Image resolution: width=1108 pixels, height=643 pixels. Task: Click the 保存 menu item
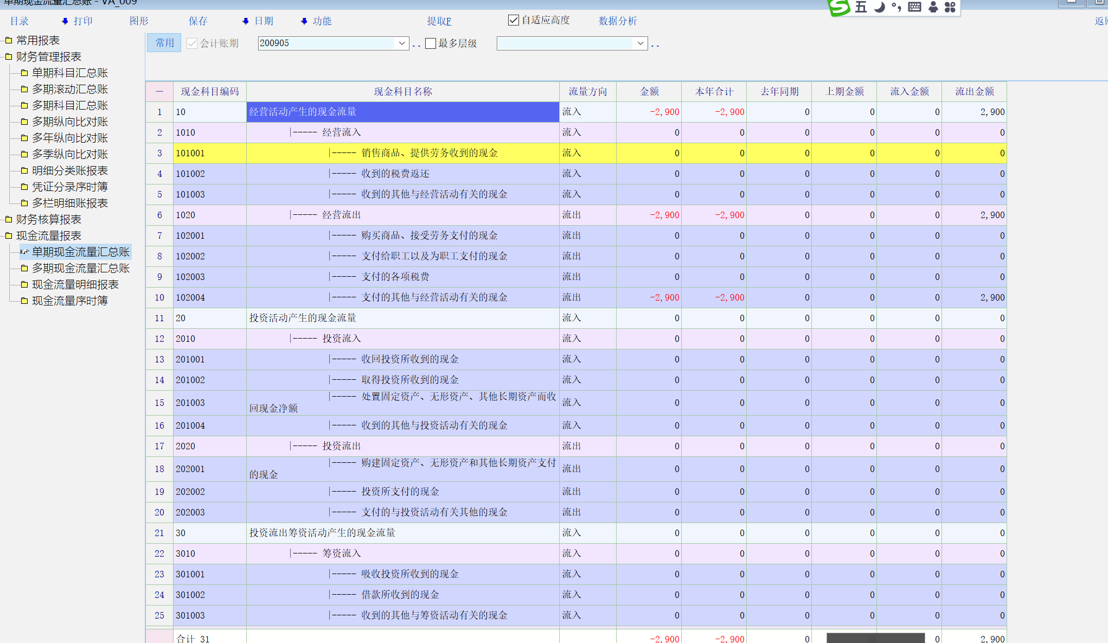click(x=198, y=21)
